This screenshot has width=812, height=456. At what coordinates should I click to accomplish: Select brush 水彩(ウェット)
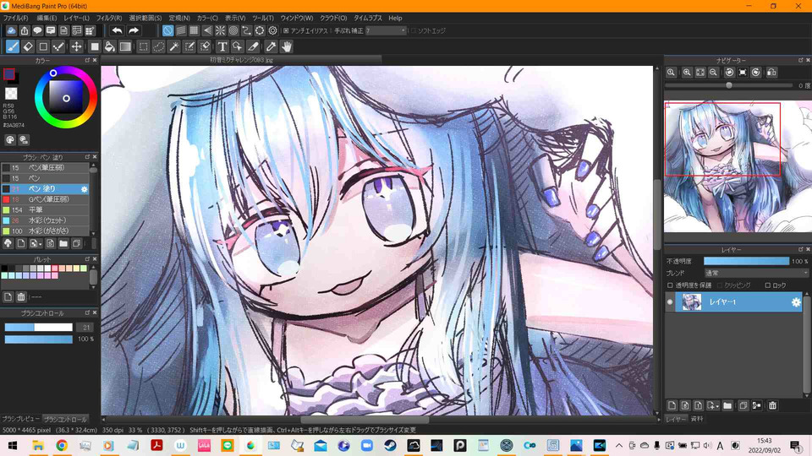[45, 220]
